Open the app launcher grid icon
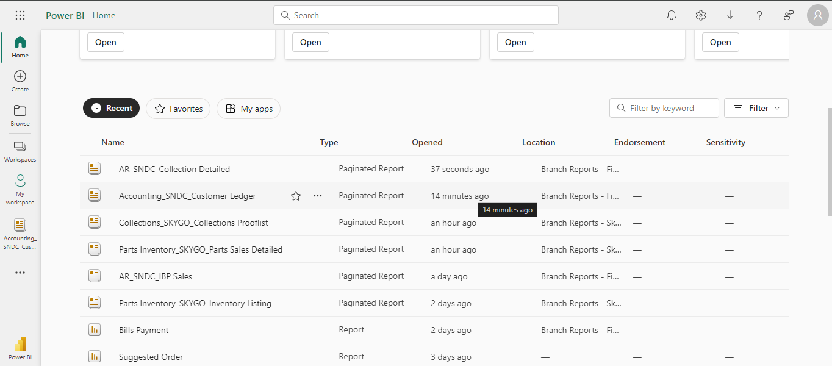Screen dimensions: 832x366 pyautogui.click(x=20, y=15)
